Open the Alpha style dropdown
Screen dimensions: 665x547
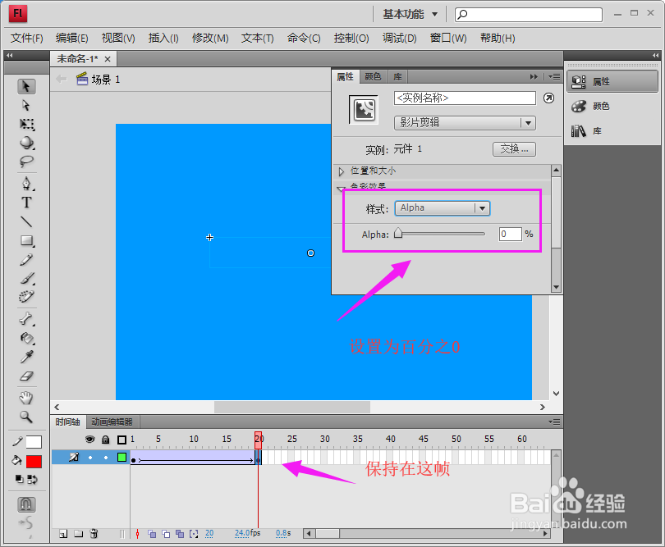click(443, 208)
